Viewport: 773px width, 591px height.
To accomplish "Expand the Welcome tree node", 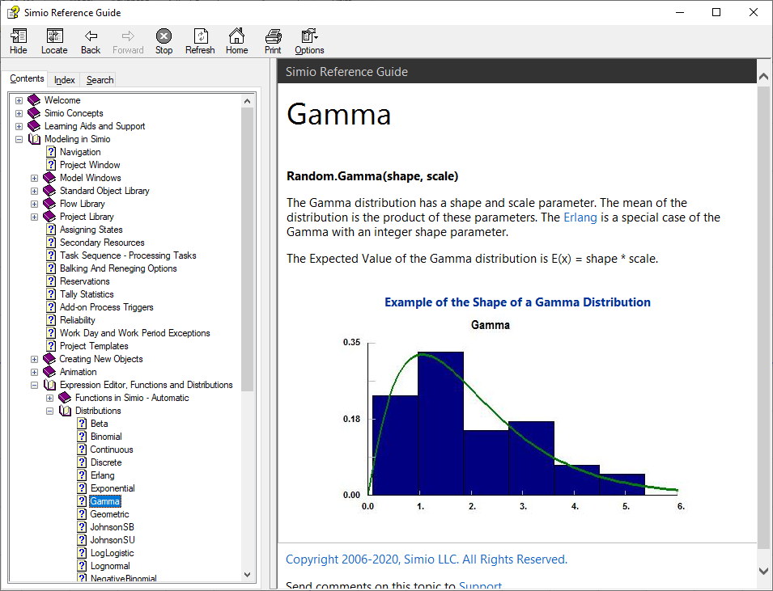I will coord(19,100).
